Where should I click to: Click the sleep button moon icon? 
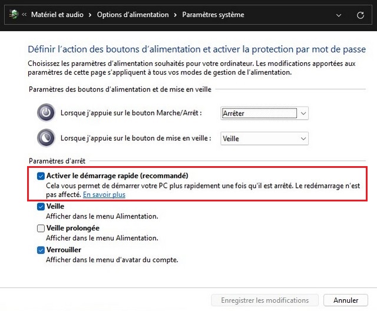[45, 138]
